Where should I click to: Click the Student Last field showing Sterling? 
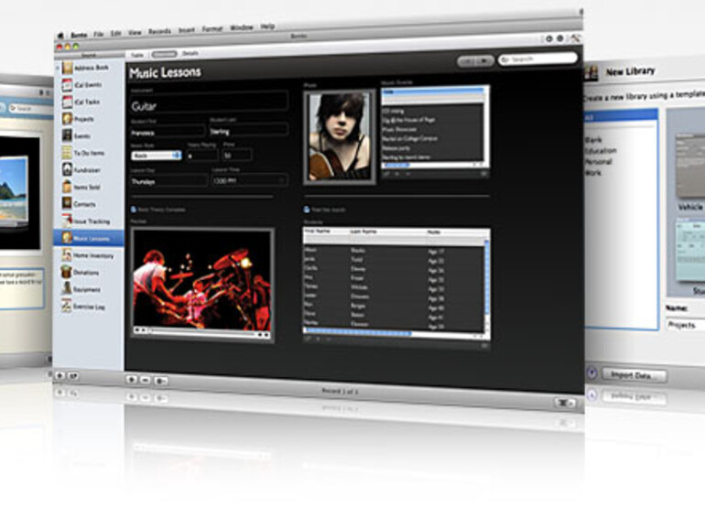click(x=249, y=131)
